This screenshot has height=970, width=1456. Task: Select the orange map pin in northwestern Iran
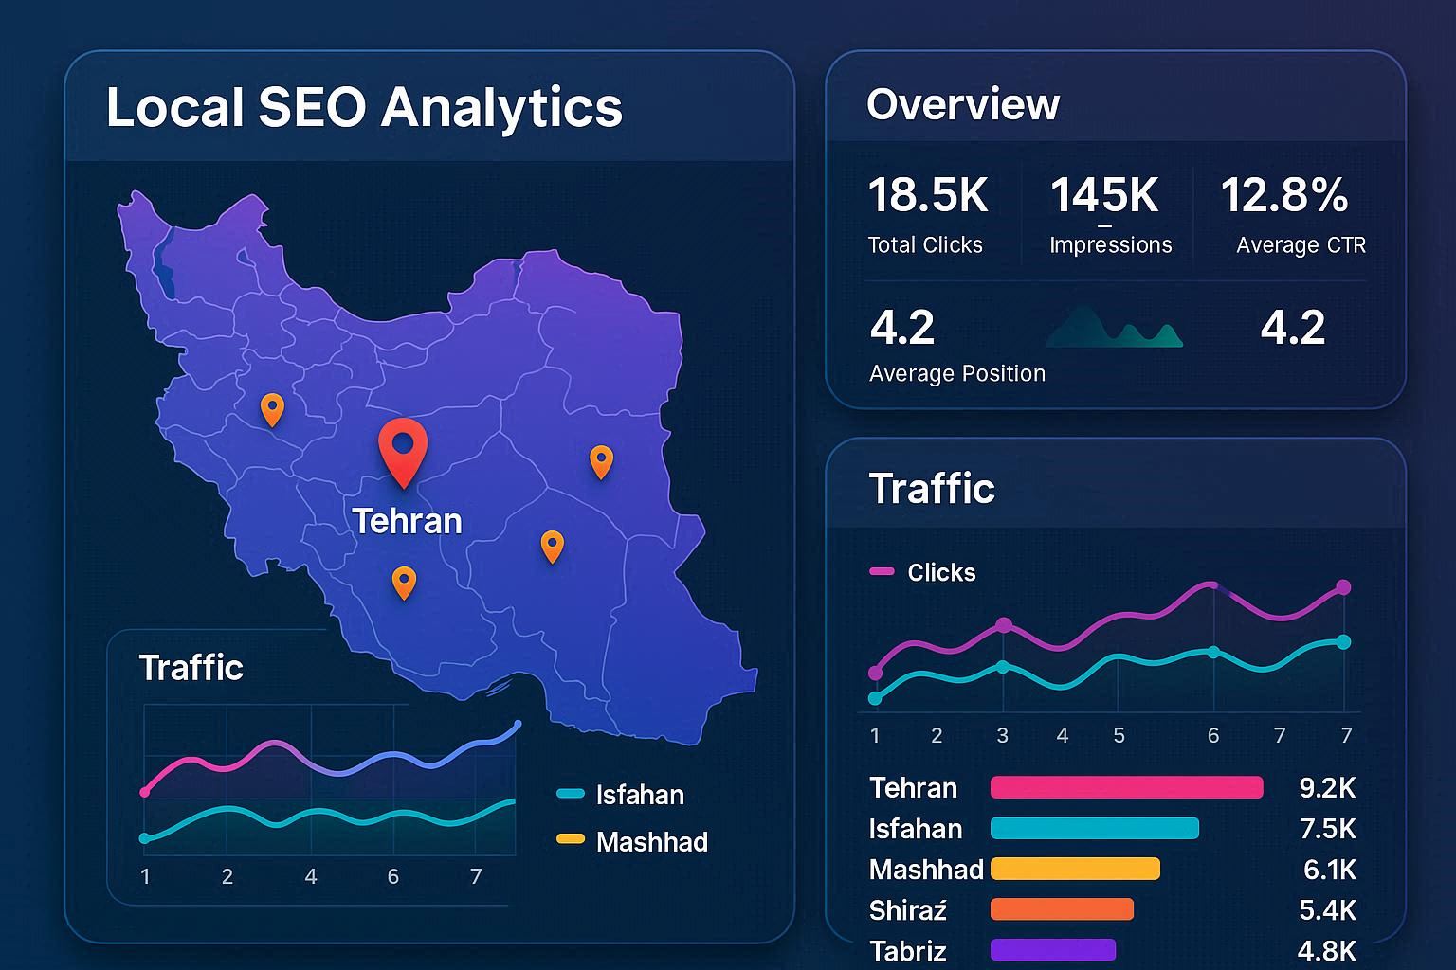click(x=272, y=408)
